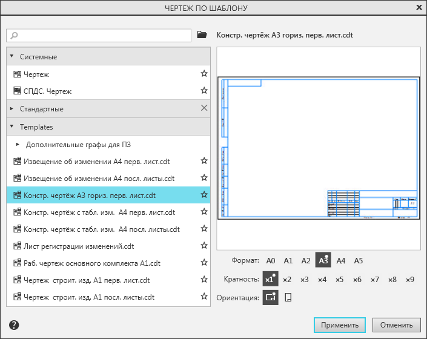Star Лист регистрации изменений.cdt template
The width and height of the screenshot is (427, 339).
tap(204, 246)
